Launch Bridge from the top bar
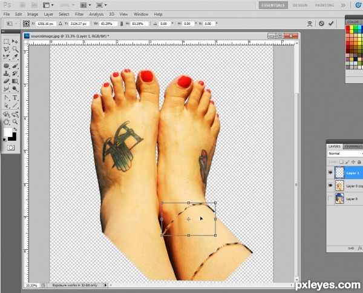The image size is (363, 293). click(22, 5)
